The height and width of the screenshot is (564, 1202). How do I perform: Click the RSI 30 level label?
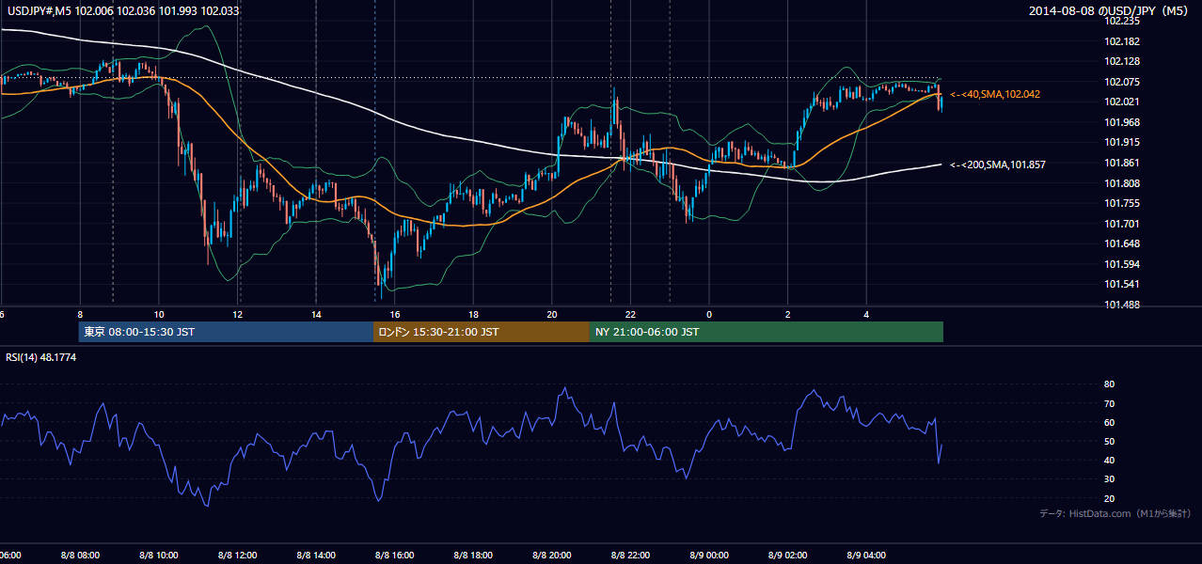(1109, 479)
